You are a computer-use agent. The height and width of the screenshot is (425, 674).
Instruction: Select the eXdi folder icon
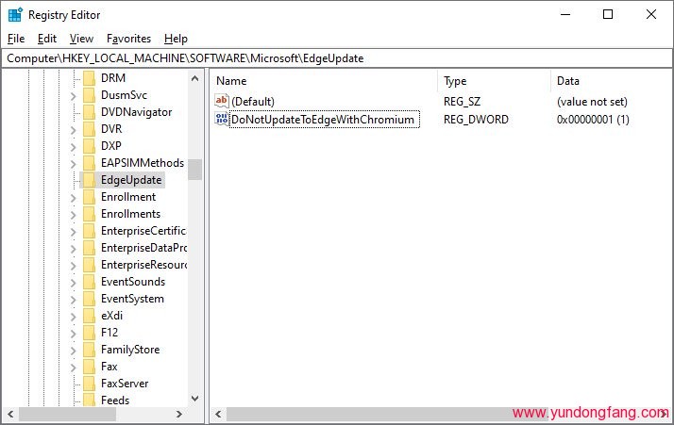(89, 316)
